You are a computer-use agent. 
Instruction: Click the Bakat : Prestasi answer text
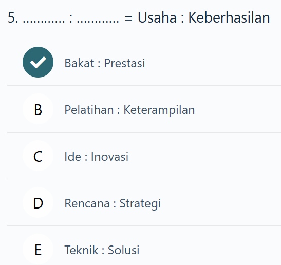pos(105,63)
